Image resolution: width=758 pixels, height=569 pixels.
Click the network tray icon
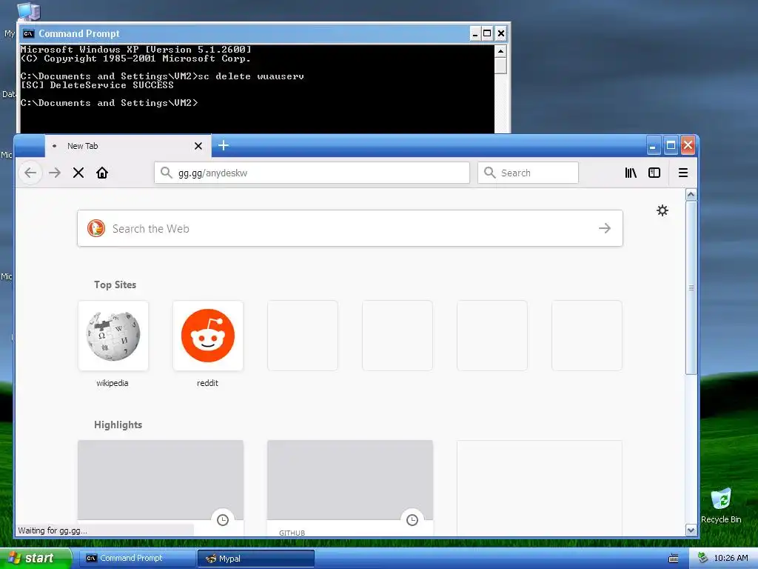pyautogui.click(x=703, y=558)
